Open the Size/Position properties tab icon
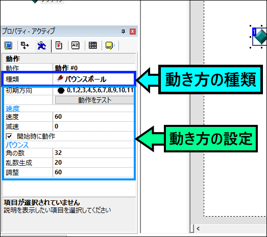Image resolution: width=267 pixels, height=237 pixels. (x=25, y=45)
